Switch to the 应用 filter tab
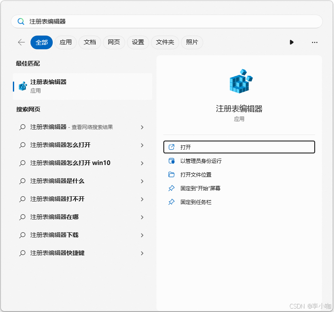Viewport: 334px width, 312px height. tap(66, 42)
